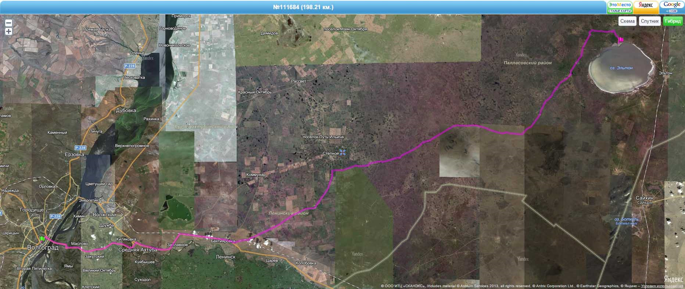Click the route title №111684 header
Screen dimensions: 685x289
[x=303, y=7]
